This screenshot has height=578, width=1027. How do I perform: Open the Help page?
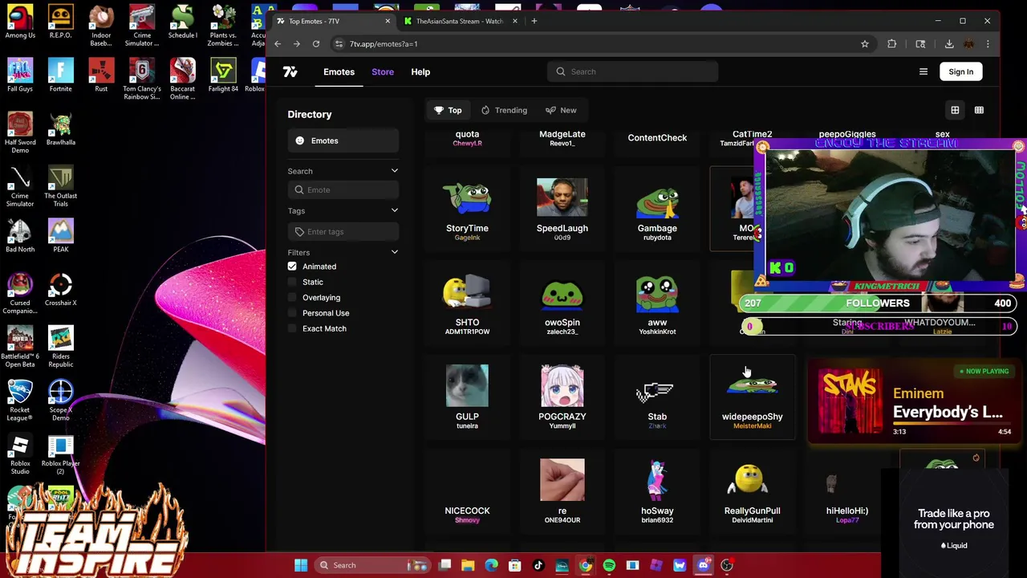click(420, 71)
